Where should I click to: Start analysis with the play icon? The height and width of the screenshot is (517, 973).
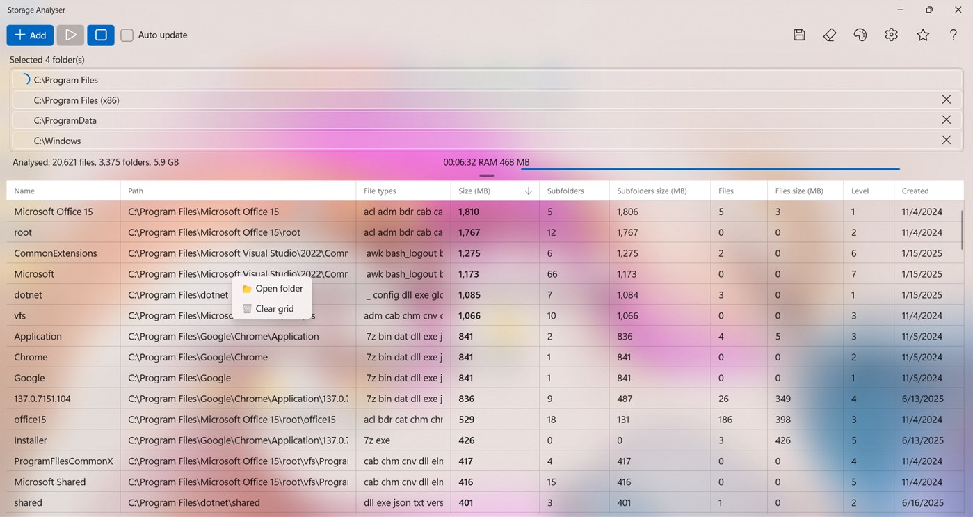click(70, 34)
